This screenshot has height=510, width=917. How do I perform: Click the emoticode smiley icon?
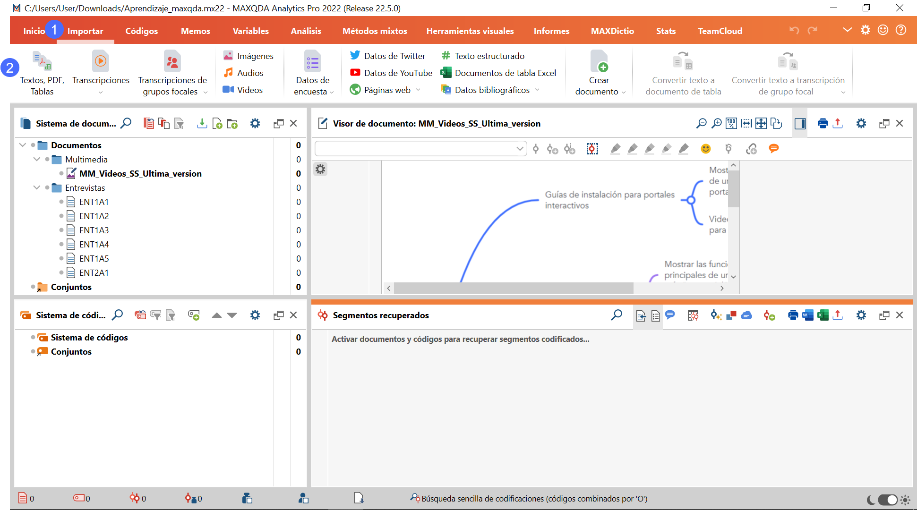pyautogui.click(x=706, y=149)
